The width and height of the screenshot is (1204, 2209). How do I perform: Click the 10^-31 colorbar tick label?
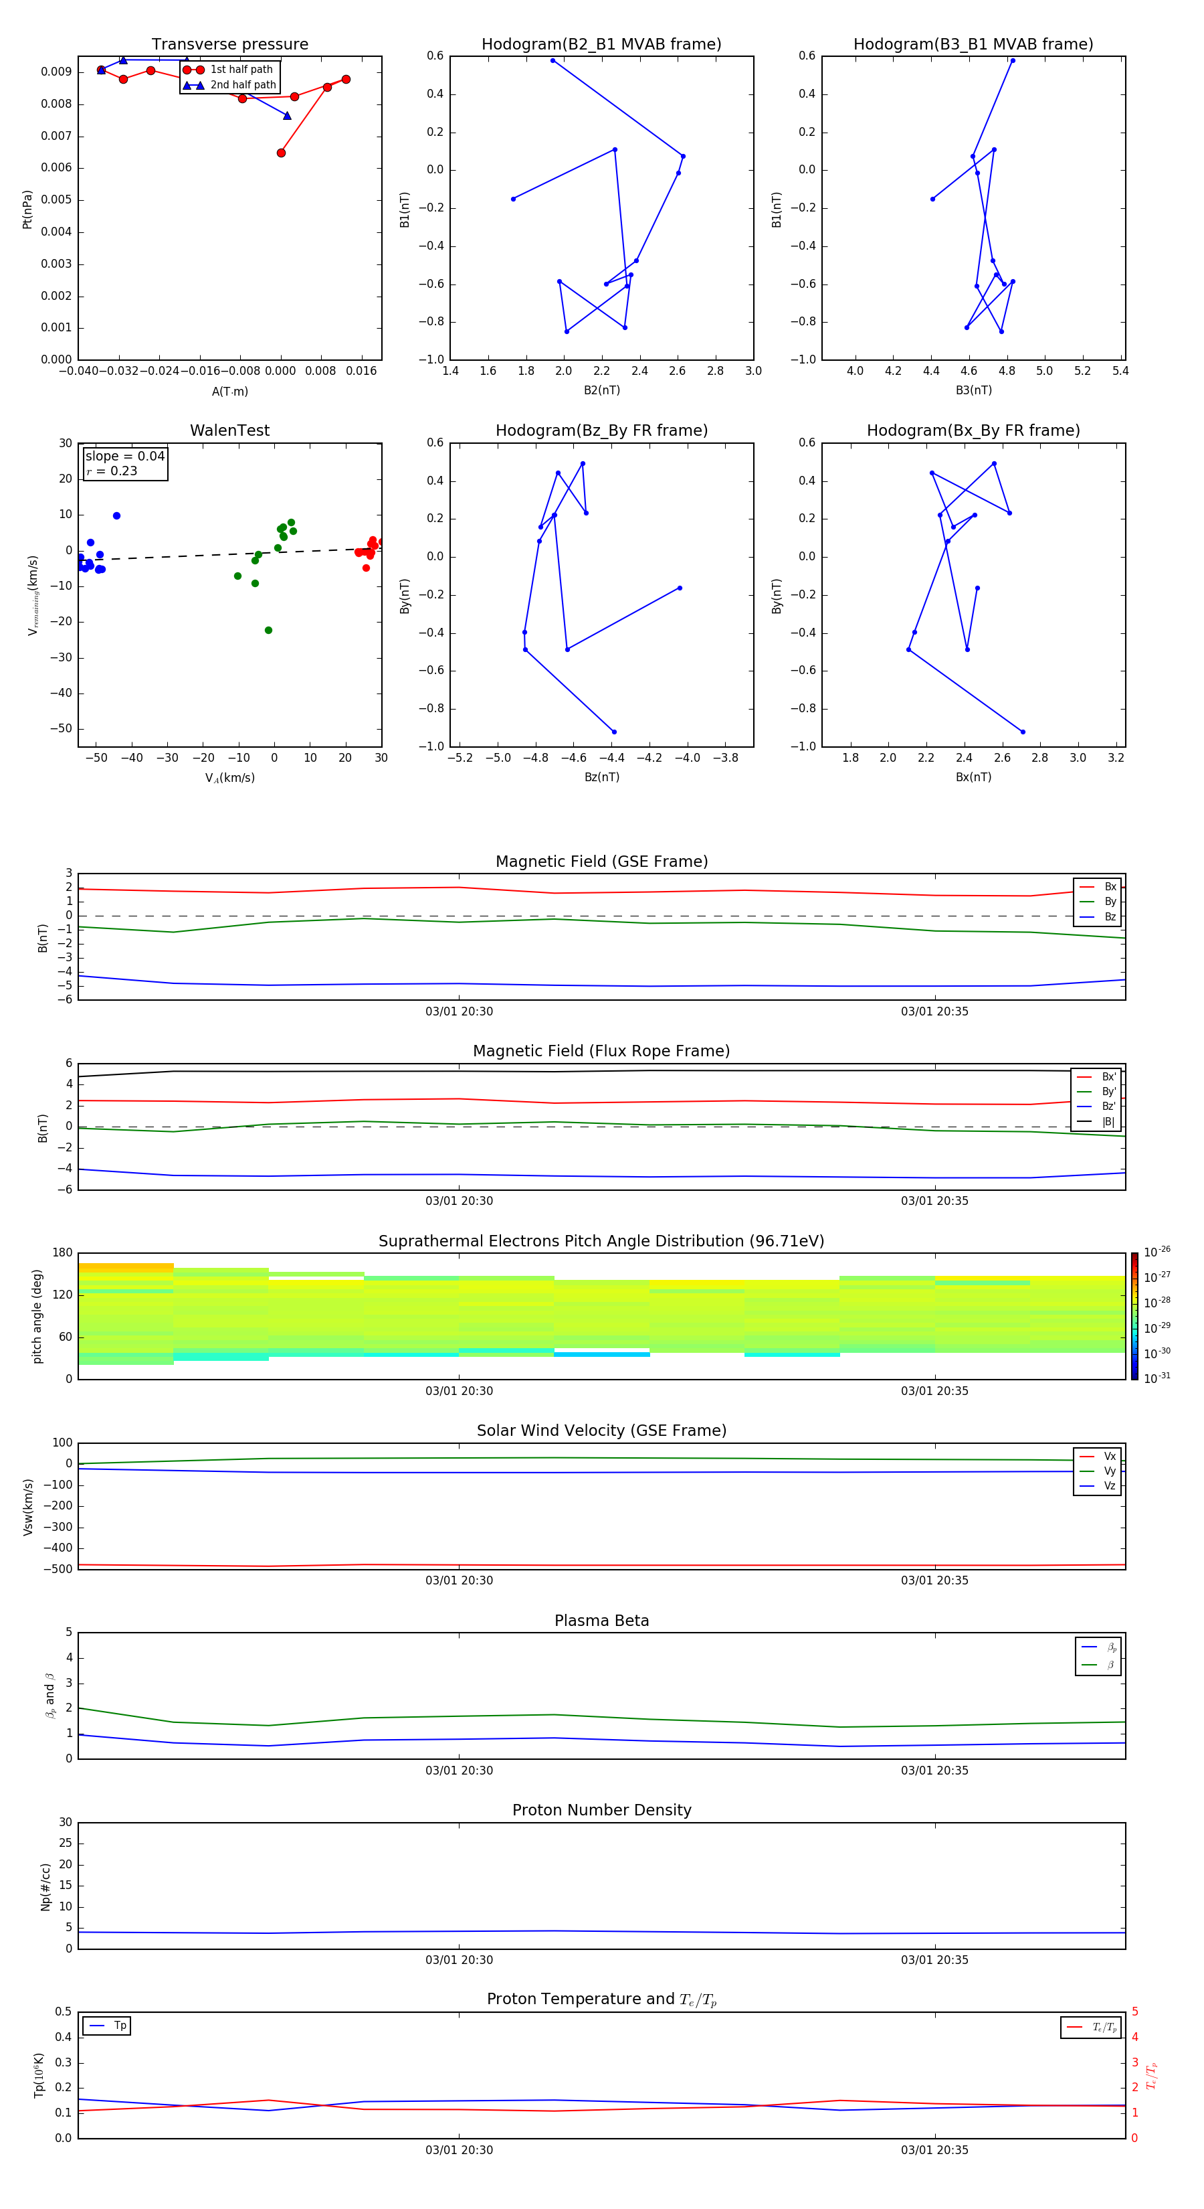click(1157, 1378)
